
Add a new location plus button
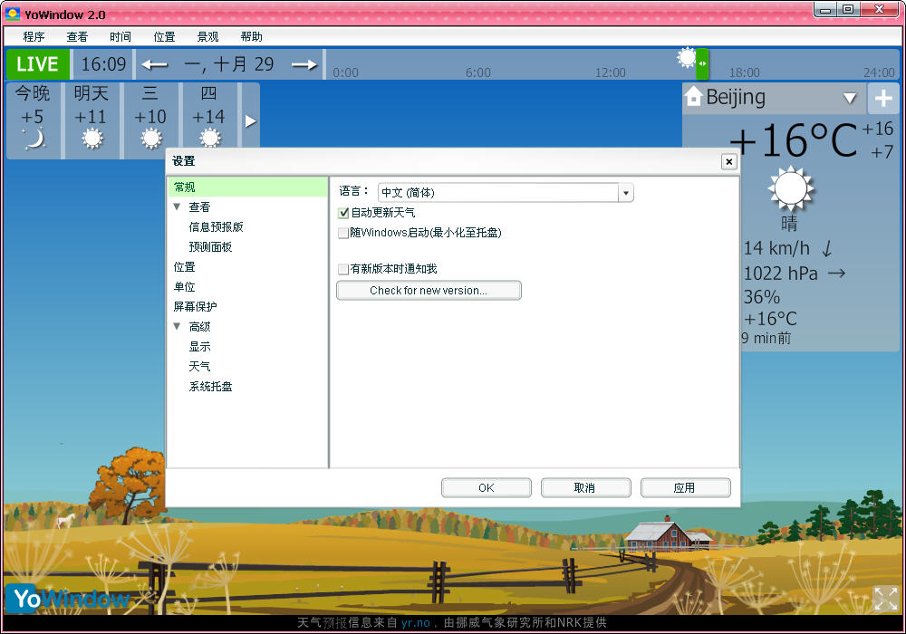pos(883,98)
